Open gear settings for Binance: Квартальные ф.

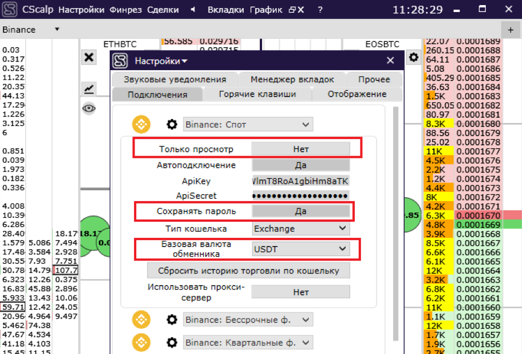(x=172, y=343)
